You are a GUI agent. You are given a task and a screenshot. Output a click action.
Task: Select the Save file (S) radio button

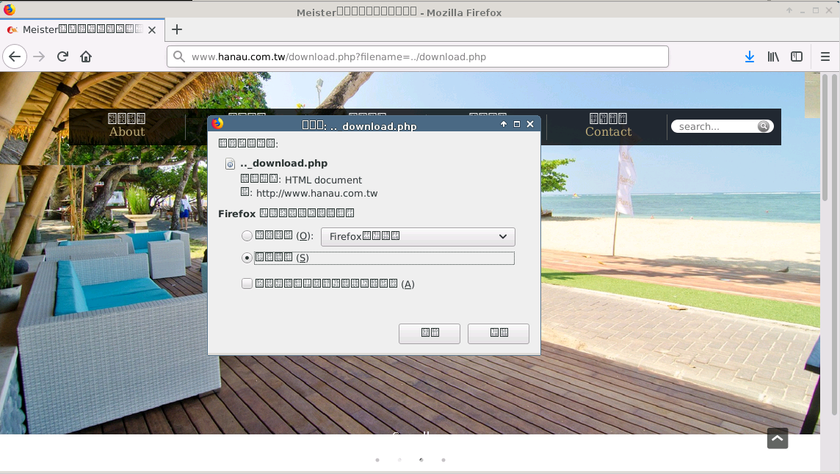[x=247, y=258]
